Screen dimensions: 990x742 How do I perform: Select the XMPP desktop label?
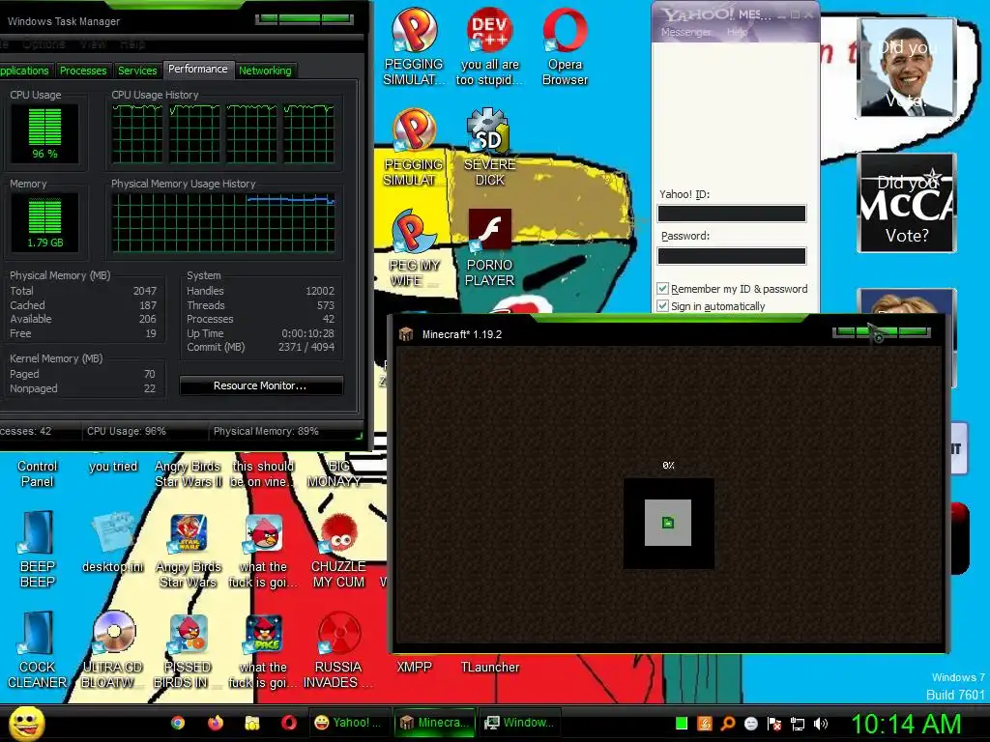(x=414, y=667)
